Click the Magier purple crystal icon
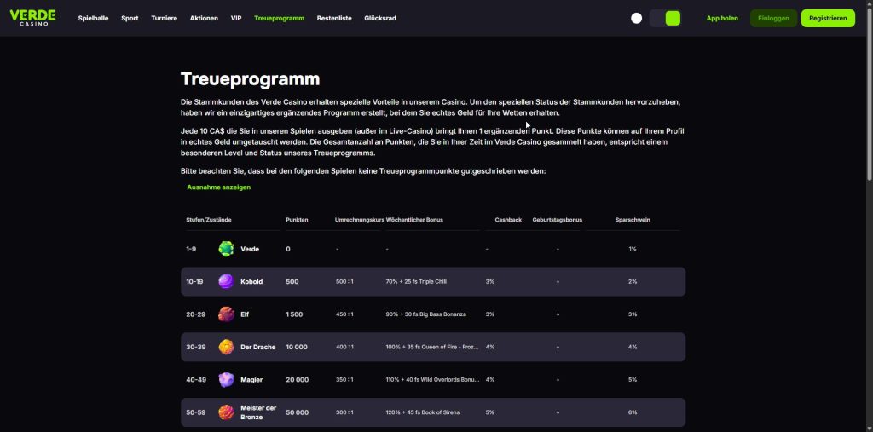Image resolution: width=873 pixels, height=432 pixels. pyautogui.click(x=226, y=380)
